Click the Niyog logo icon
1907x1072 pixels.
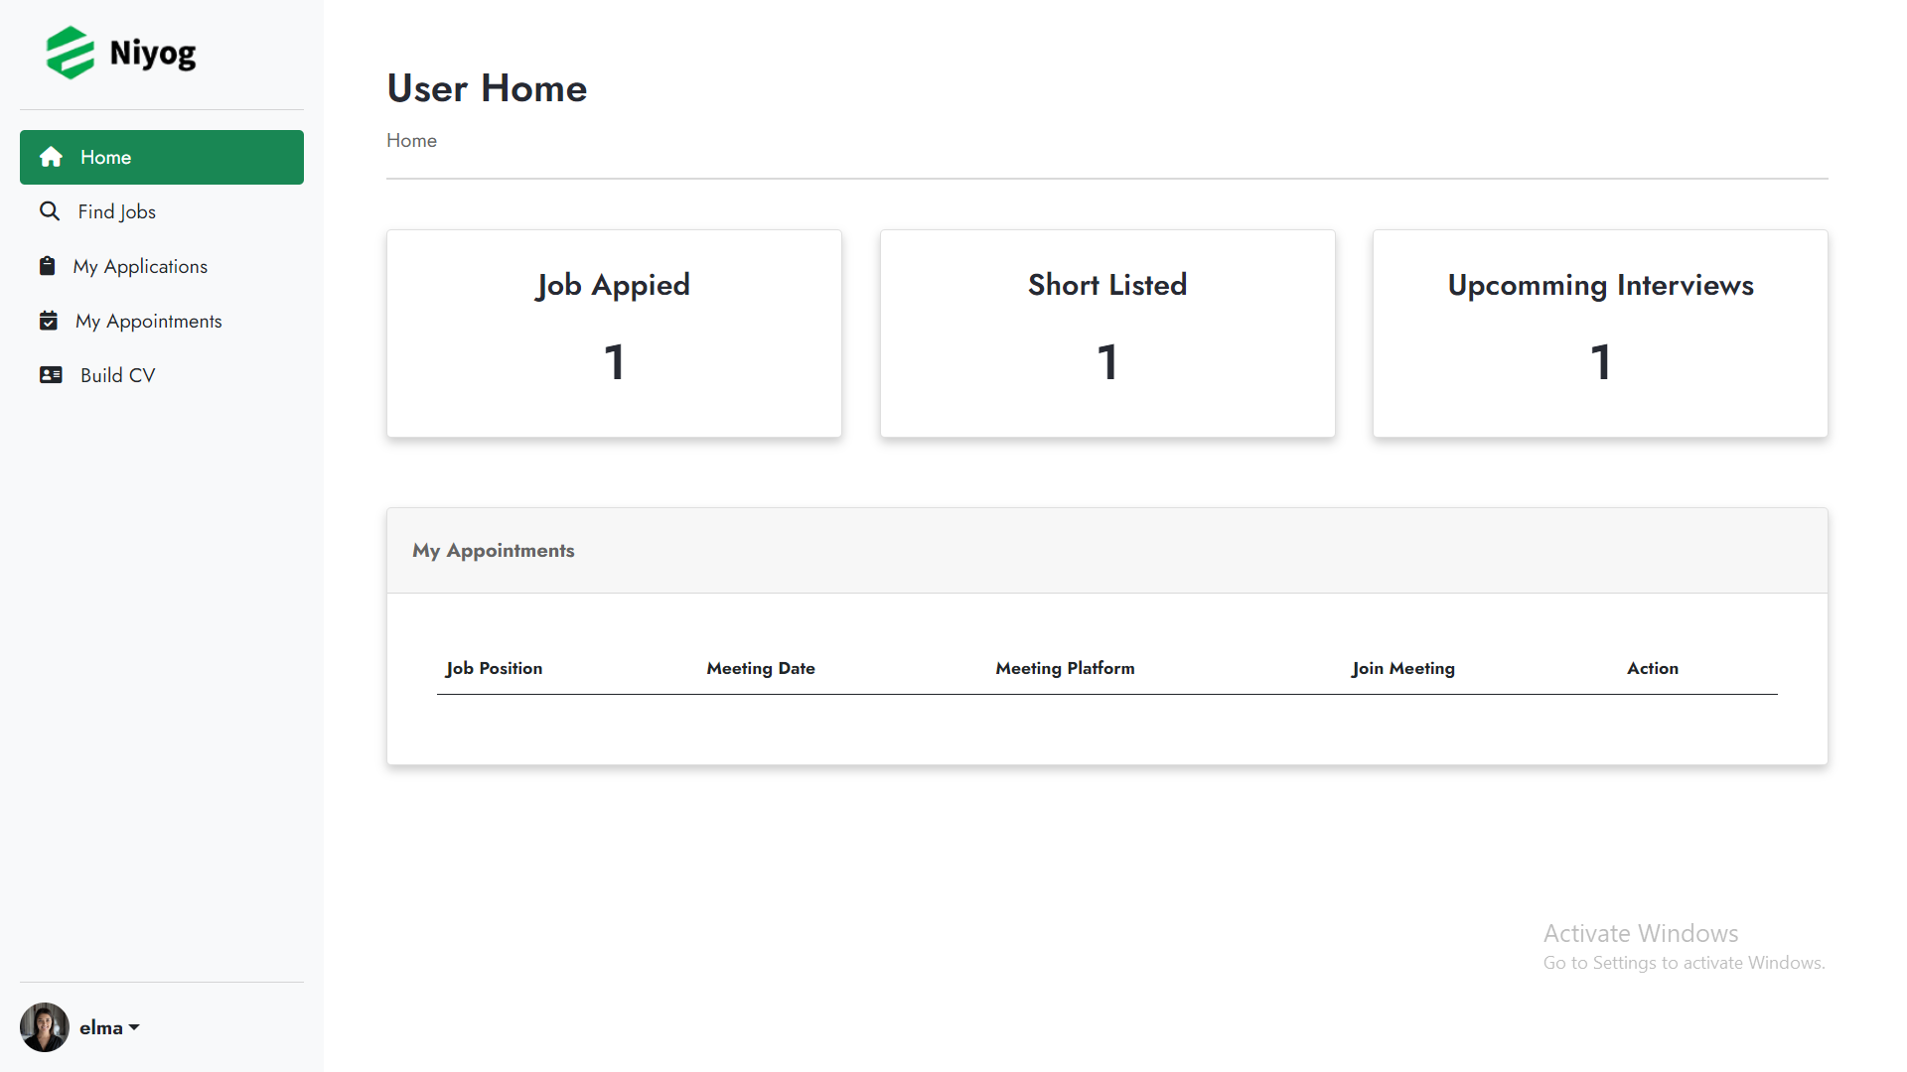tap(71, 53)
